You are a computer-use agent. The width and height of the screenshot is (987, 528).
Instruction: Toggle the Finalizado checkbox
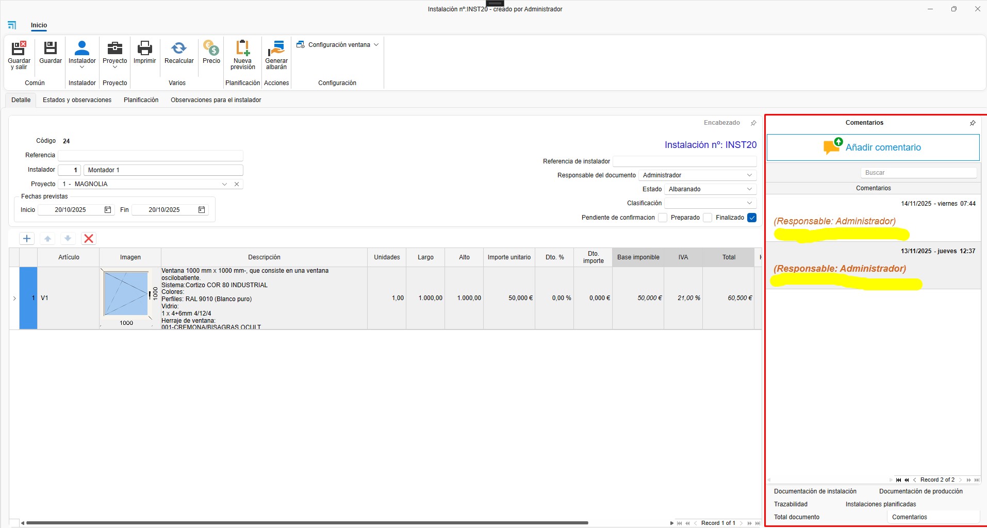[752, 218]
